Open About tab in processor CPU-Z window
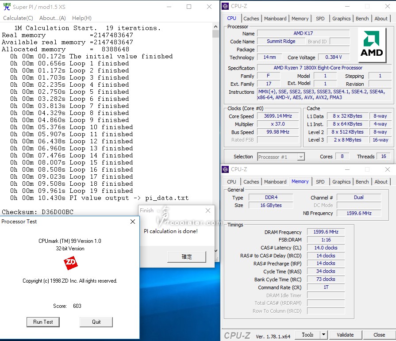 [x=381, y=19]
